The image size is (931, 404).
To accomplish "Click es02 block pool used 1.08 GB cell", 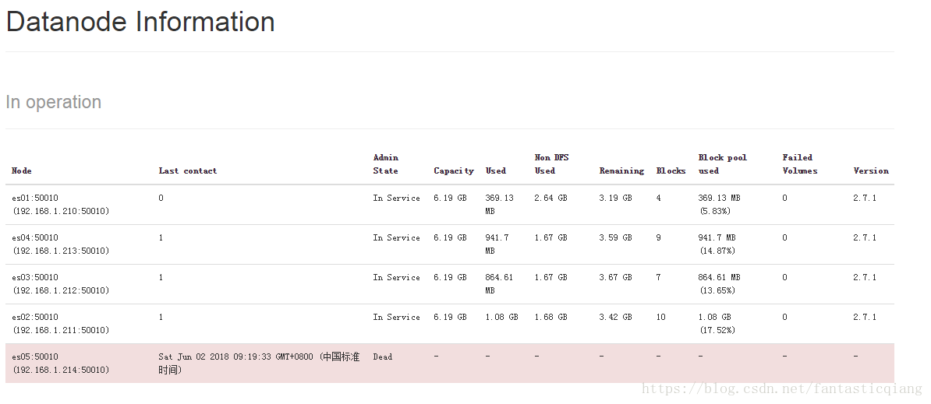I will [717, 324].
